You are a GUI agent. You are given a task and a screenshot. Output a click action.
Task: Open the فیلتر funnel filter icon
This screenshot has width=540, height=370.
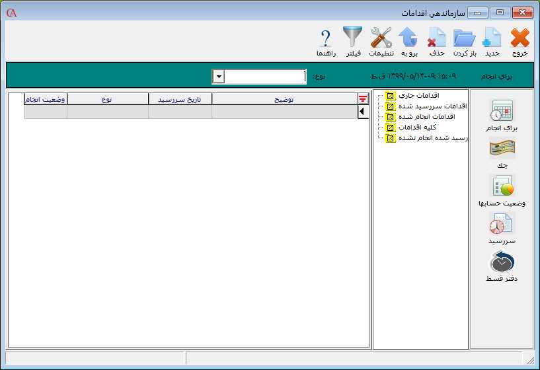click(x=353, y=36)
